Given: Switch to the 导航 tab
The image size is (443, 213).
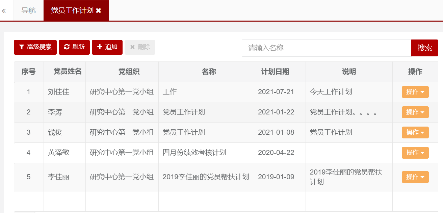Looking at the screenshot, I should pyautogui.click(x=29, y=10).
